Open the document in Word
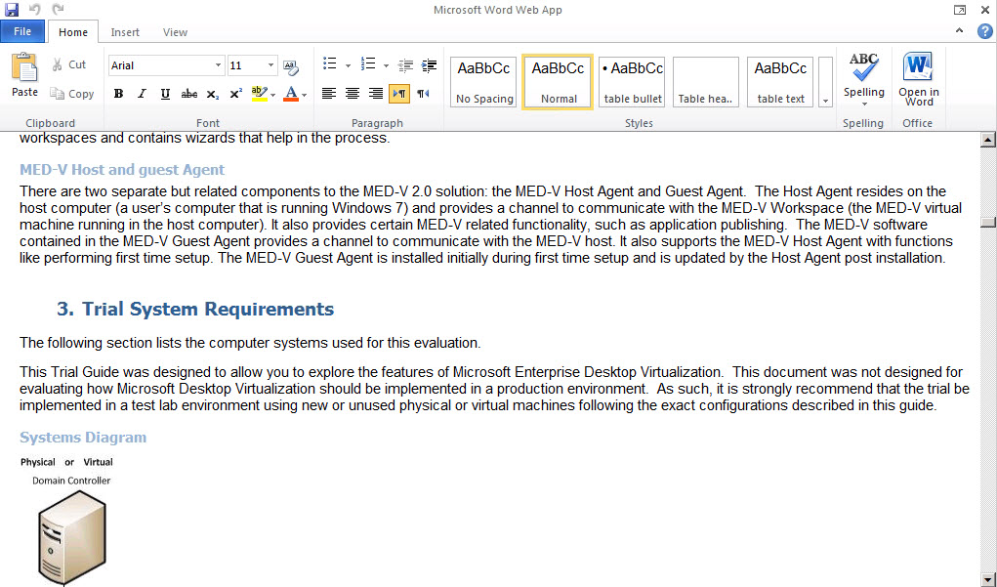997x587 pixels. [x=918, y=79]
